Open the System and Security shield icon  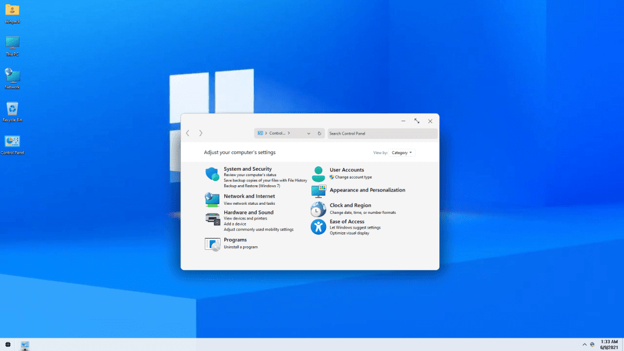point(212,174)
